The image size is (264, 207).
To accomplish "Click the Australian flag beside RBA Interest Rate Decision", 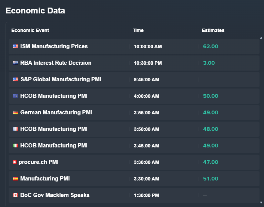I will click(16, 63).
